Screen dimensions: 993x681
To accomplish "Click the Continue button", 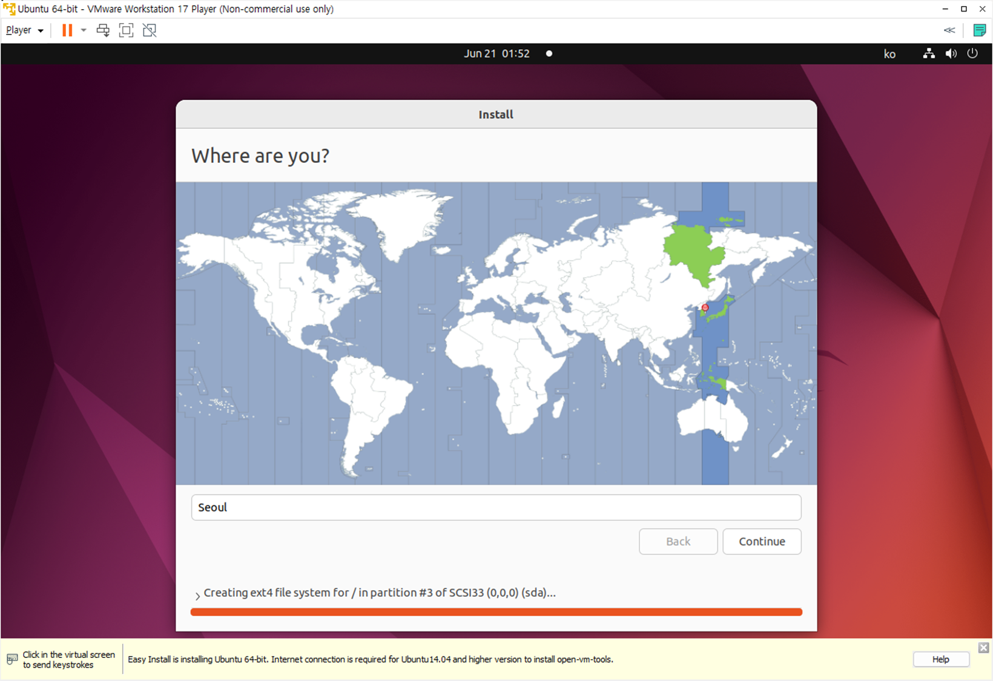I will [762, 541].
